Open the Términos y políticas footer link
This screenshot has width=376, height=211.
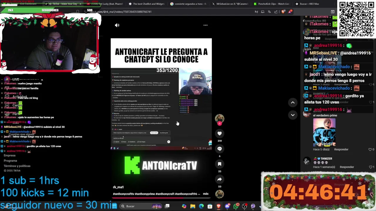click(x=17, y=166)
